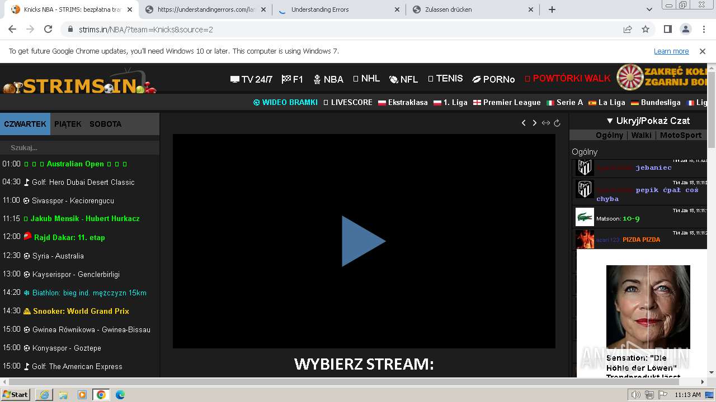
Task: Open the Premier League link
Action: 507,102
